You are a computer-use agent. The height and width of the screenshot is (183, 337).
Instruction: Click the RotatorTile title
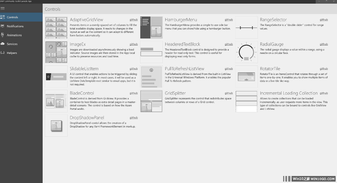click(x=270, y=68)
